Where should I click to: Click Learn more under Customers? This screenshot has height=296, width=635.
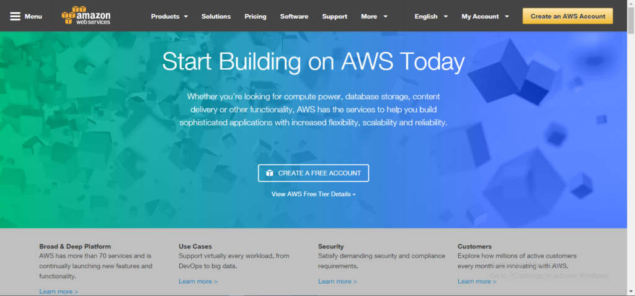tap(477, 281)
